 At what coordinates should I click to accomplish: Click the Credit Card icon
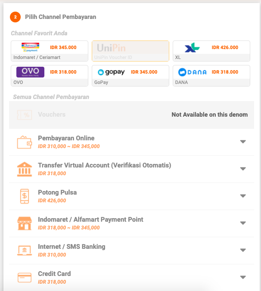tap(24, 277)
